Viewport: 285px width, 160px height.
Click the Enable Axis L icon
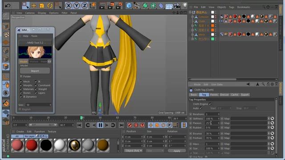point(6,77)
